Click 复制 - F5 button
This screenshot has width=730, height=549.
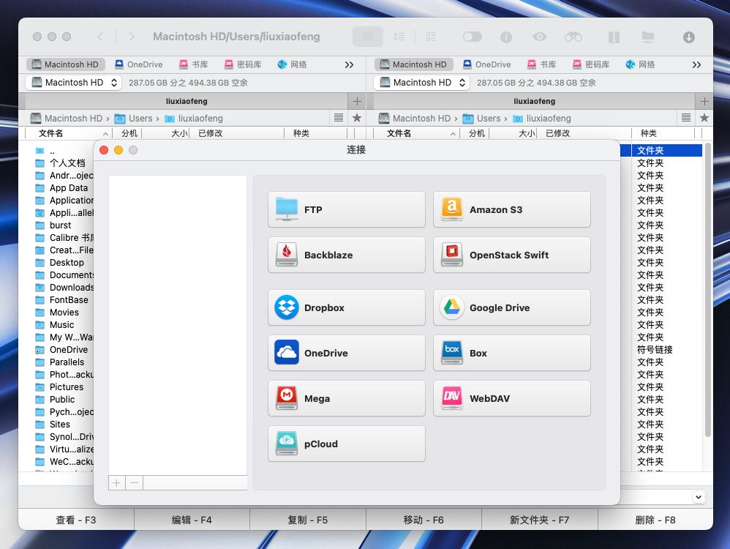308,520
